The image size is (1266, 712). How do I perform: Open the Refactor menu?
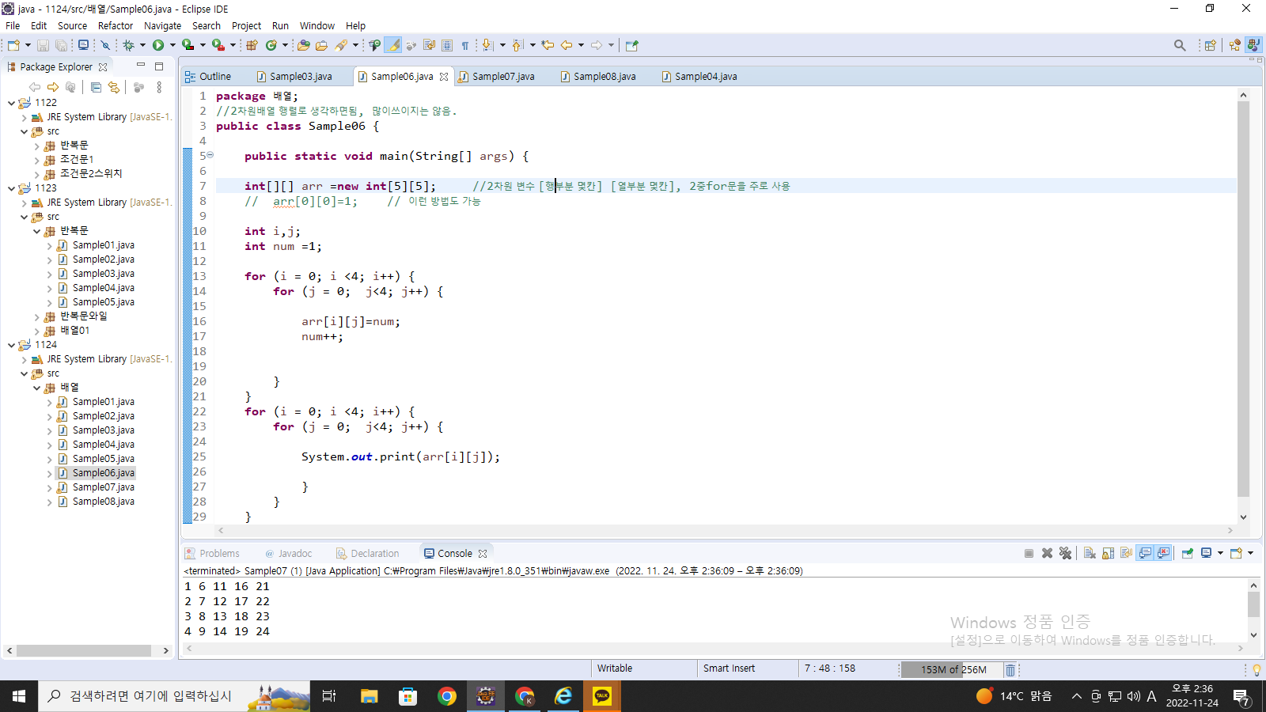tap(116, 25)
